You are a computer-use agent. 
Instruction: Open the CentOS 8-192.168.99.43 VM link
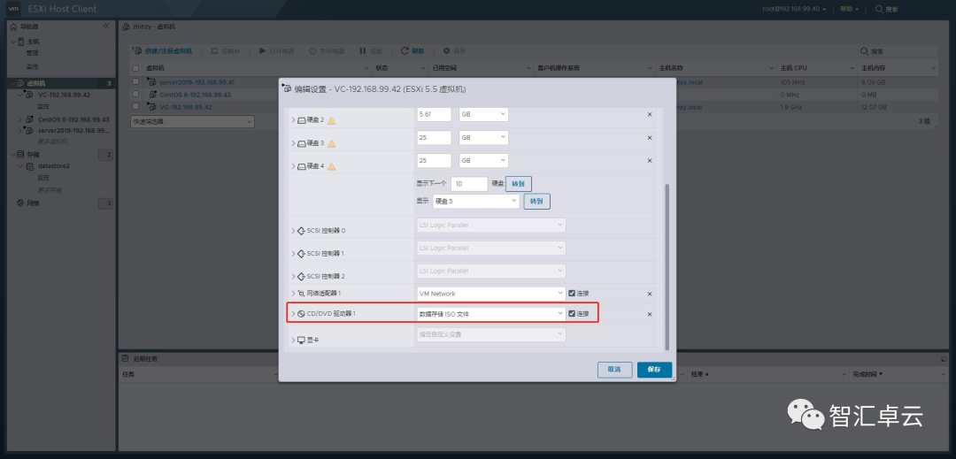tap(195, 95)
